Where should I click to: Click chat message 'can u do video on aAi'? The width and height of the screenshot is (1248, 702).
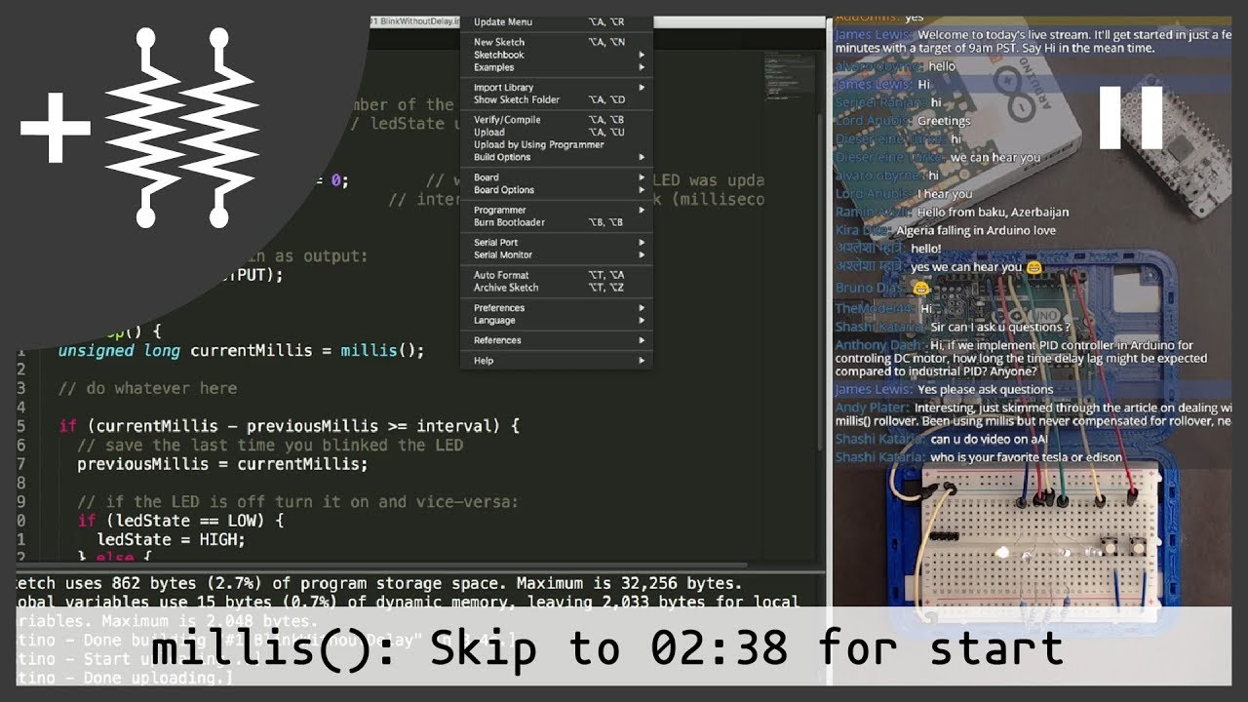coord(992,439)
